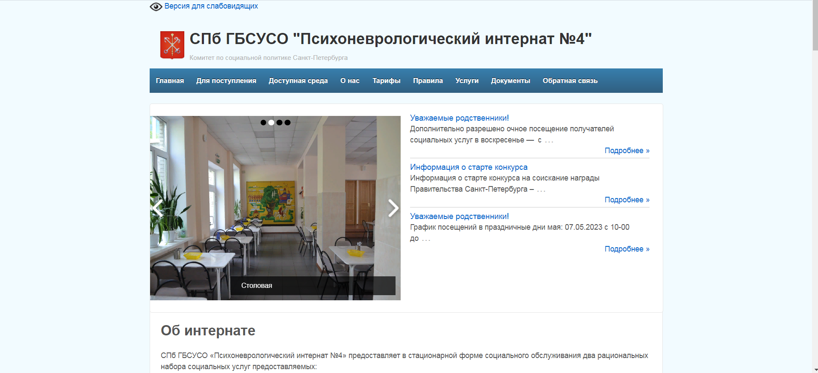Select fourth slider pagination dot
The width and height of the screenshot is (818, 373).
(x=287, y=122)
